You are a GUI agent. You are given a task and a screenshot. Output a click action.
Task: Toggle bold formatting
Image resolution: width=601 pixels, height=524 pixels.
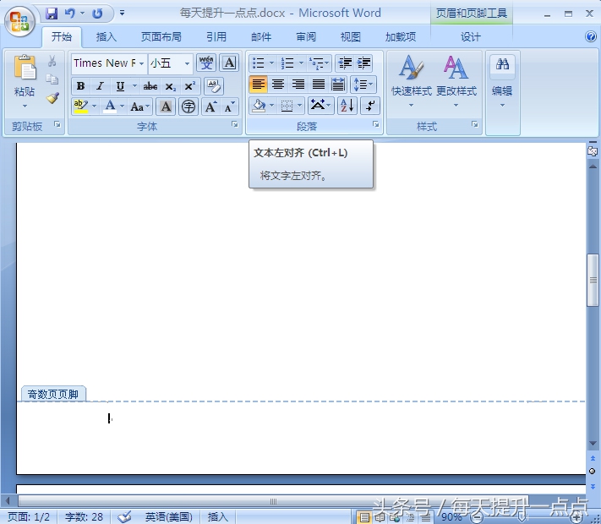tap(80, 86)
